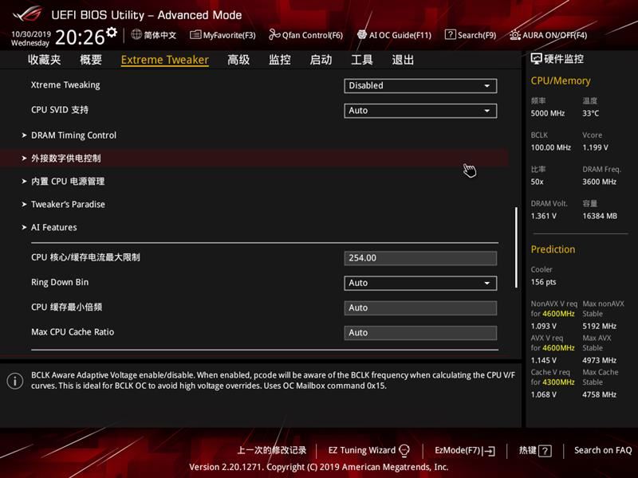The width and height of the screenshot is (638, 478).
Task: Go to the 启动 tab
Action: click(x=321, y=60)
